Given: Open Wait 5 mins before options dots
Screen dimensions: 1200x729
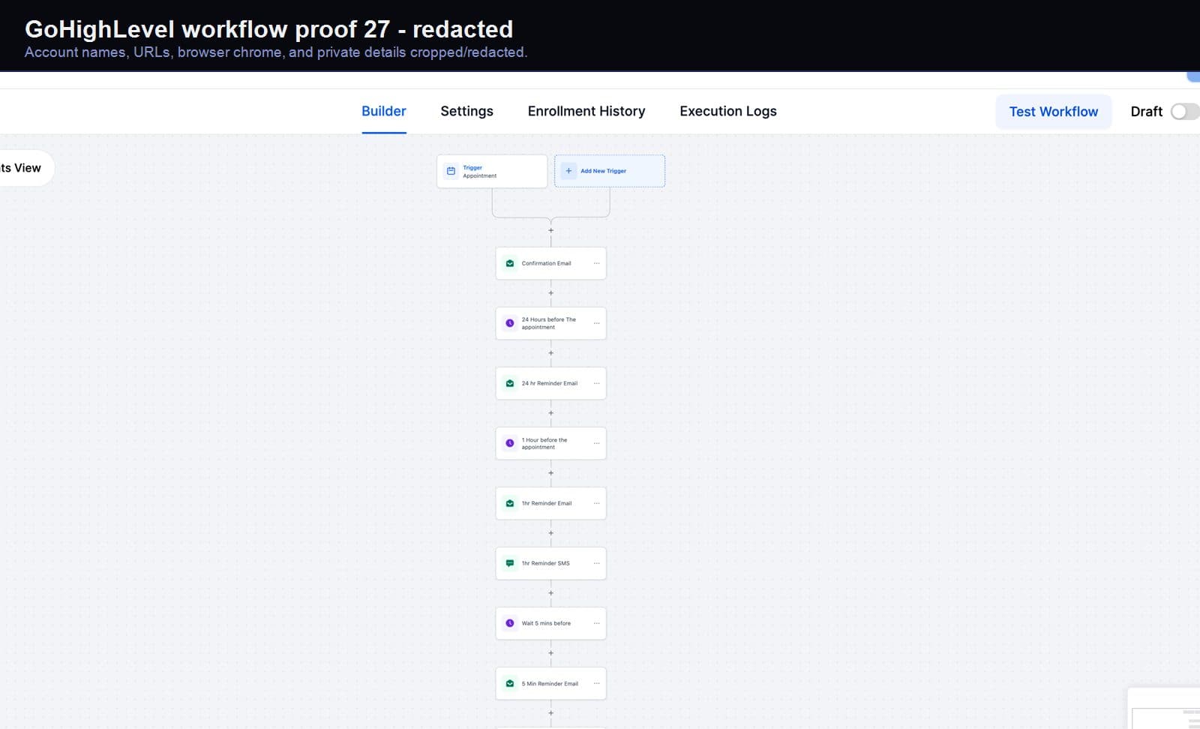Looking at the screenshot, I should pos(597,623).
